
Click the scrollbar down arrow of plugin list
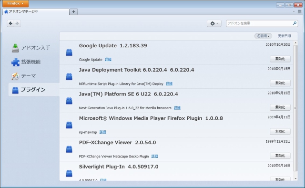[x=295, y=178]
